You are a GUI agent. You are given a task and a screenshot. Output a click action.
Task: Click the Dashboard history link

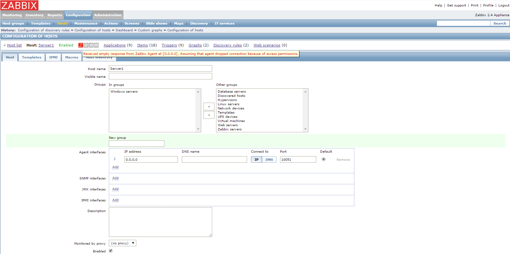pyautogui.click(x=124, y=30)
